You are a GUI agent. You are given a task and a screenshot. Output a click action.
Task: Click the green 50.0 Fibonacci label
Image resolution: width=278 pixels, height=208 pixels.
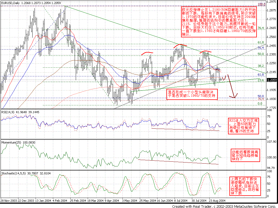(261, 54)
